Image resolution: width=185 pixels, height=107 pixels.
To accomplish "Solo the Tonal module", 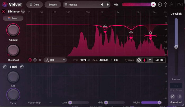I will click(x=22, y=67).
